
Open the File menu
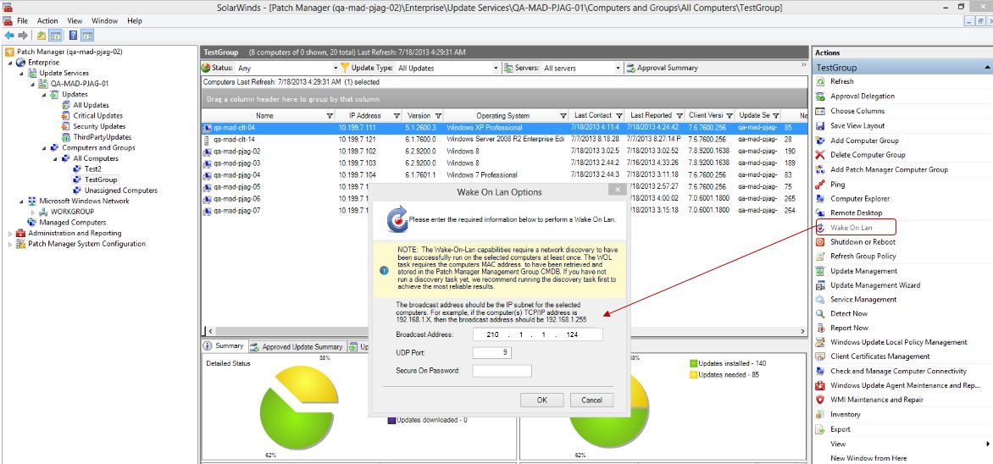22,21
